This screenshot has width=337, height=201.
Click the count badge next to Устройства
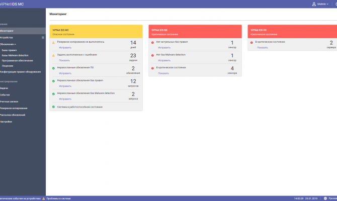(43, 38)
